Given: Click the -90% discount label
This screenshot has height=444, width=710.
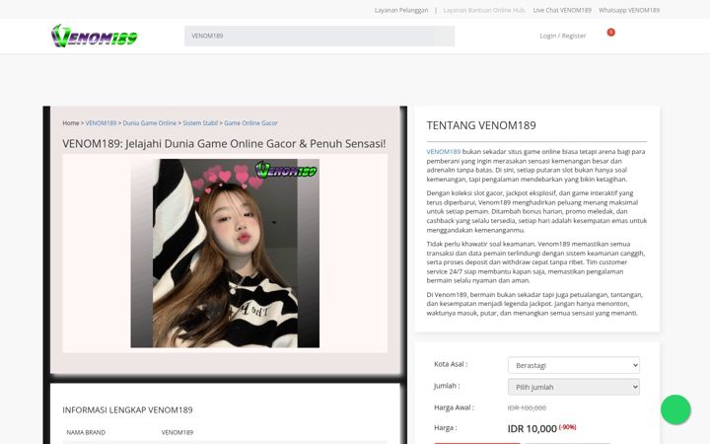Looking at the screenshot, I should (567, 427).
